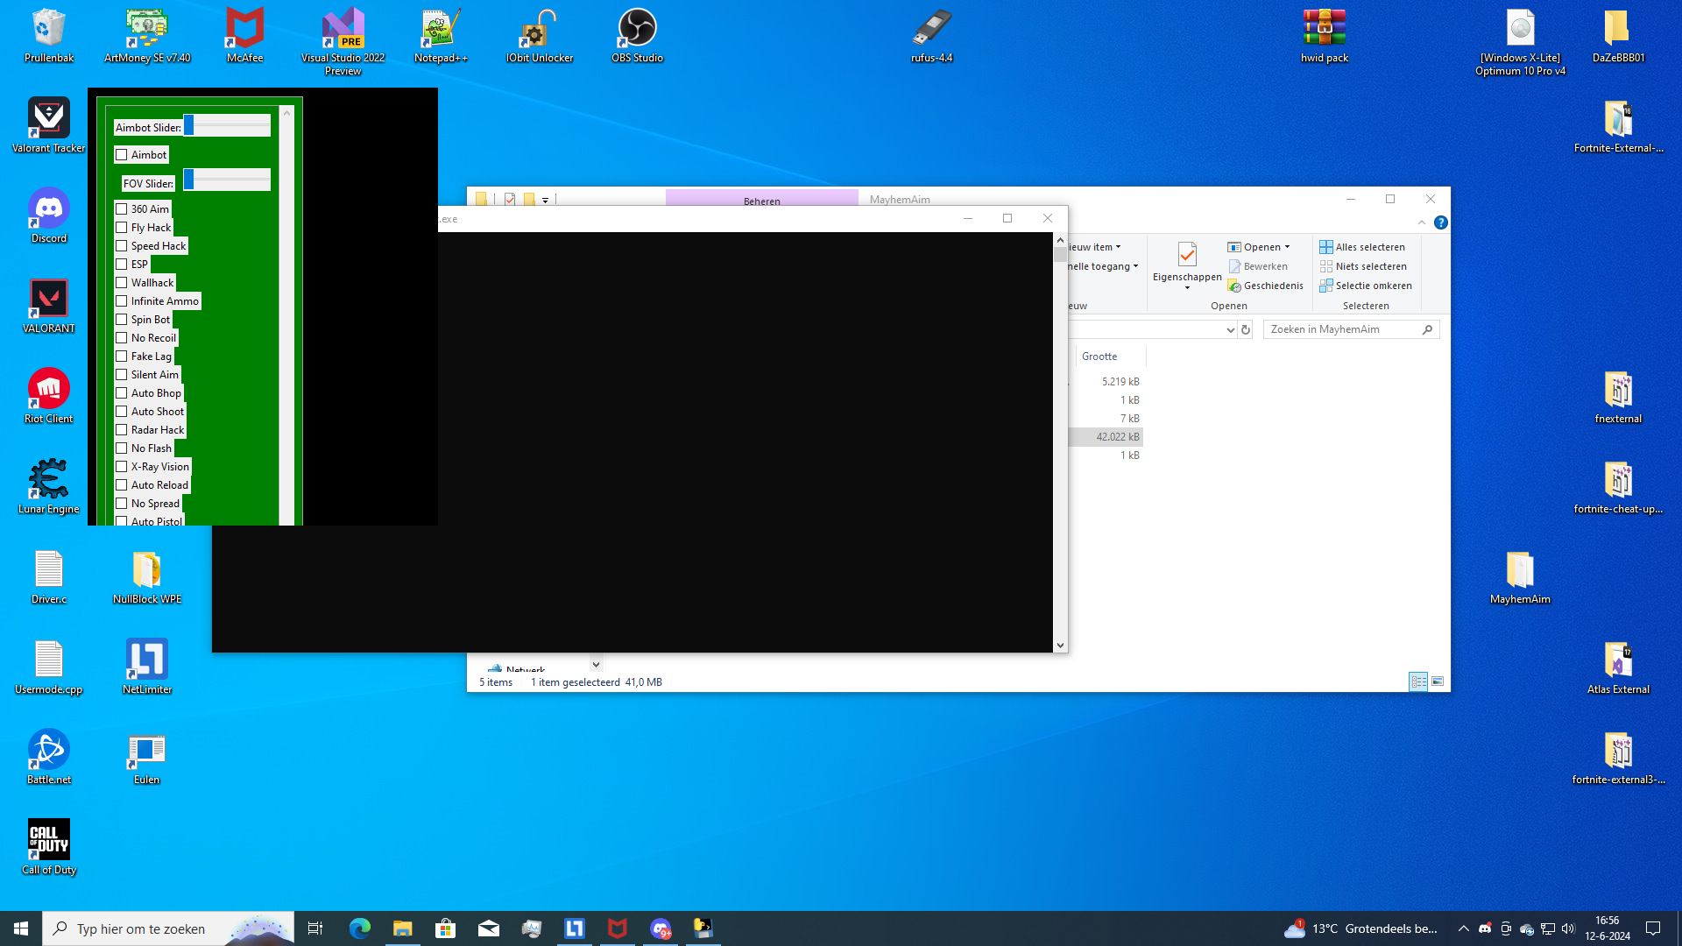Tick the Wallhack checkbox
Image resolution: width=1682 pixels, height=946 pixels.
pos(122,283)
